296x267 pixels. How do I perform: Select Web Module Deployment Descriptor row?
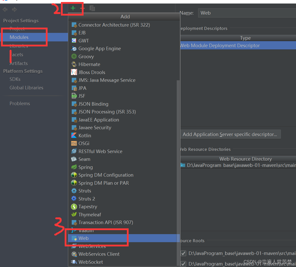pos(238,45)
